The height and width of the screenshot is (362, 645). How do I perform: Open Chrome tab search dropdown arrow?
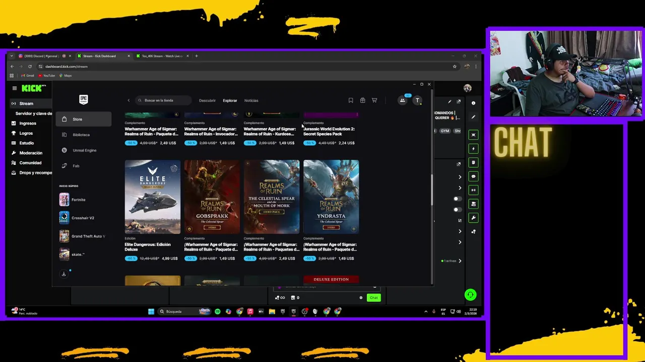pos(12,56)
